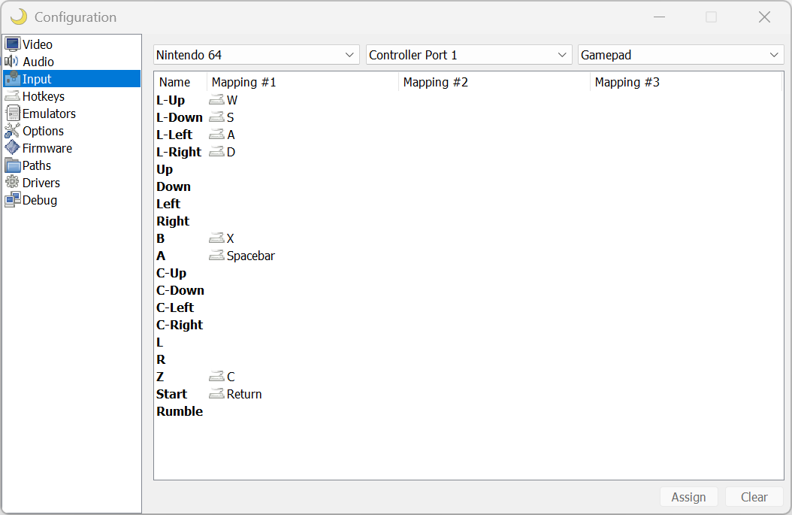
Task: Click the Assign button
Action: pyautogui.click(x=689, y=497)
